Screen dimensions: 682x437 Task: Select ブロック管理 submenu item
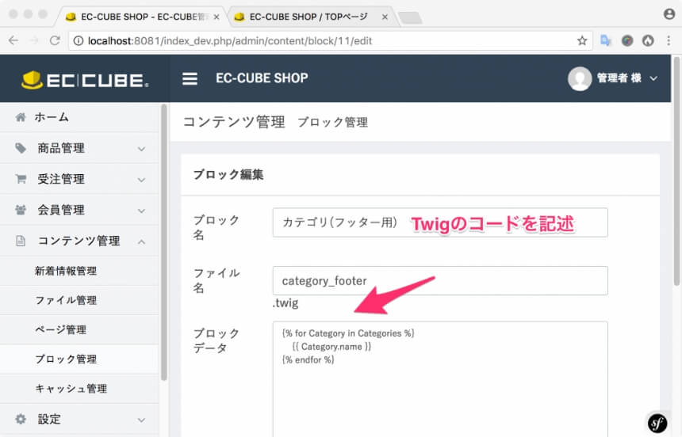click(79, 359)
